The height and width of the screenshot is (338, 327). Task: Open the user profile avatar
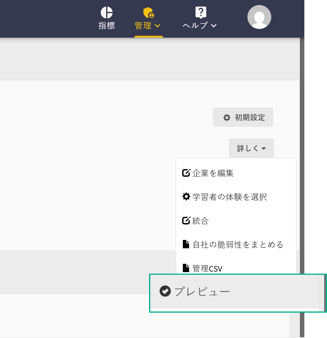pos(259,17)
